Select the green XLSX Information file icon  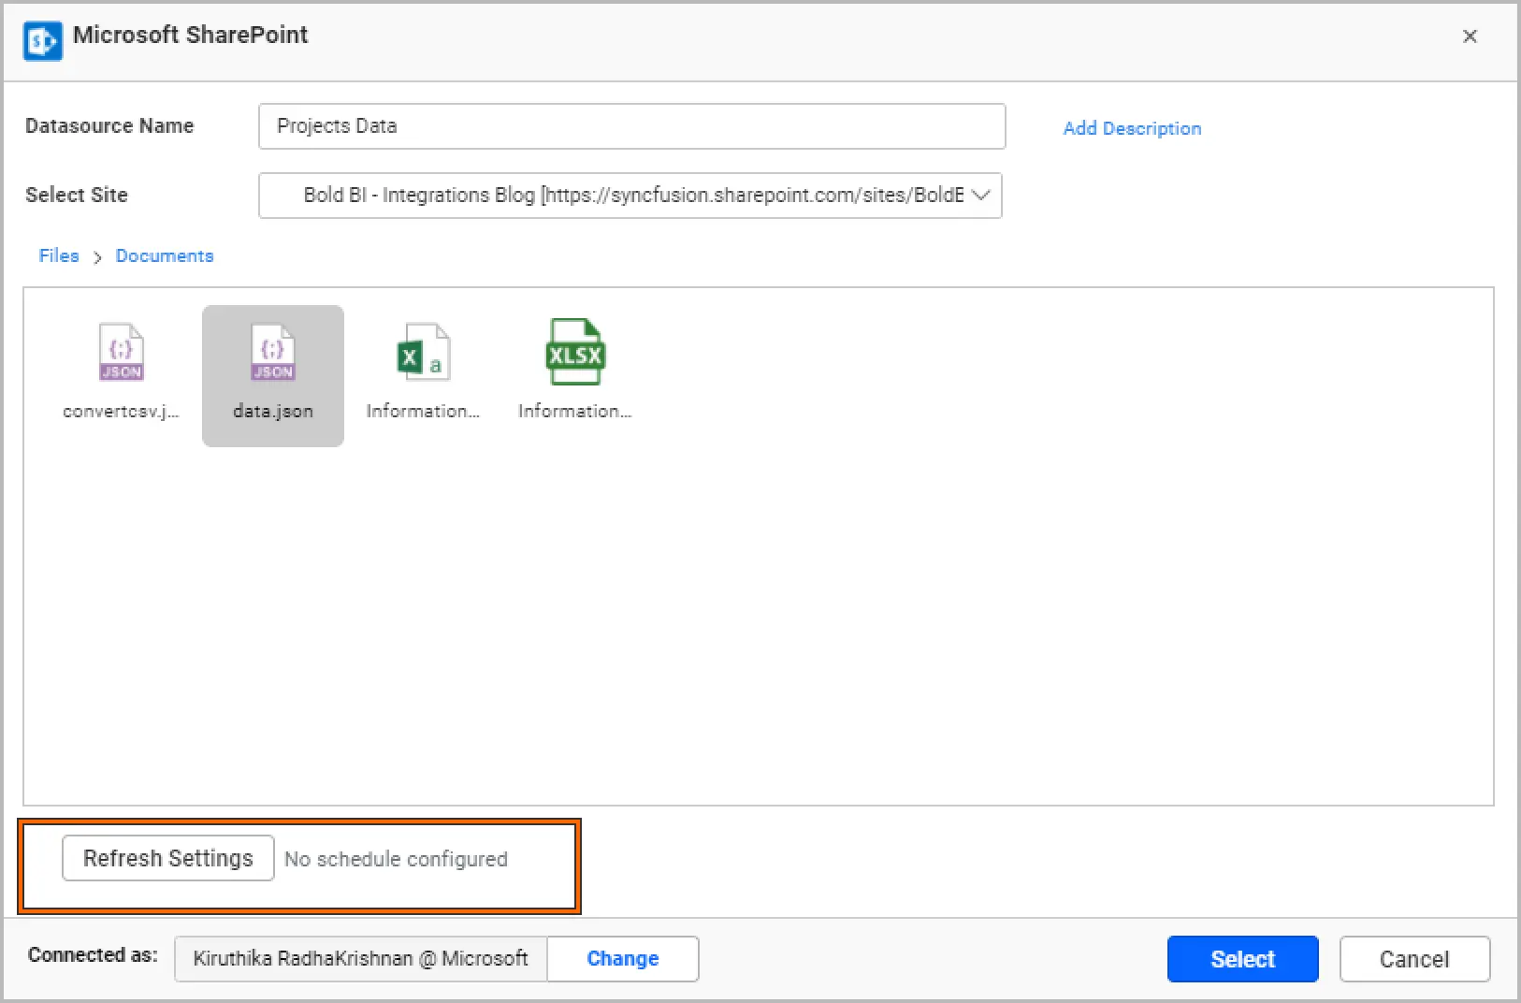coord(574,353)
